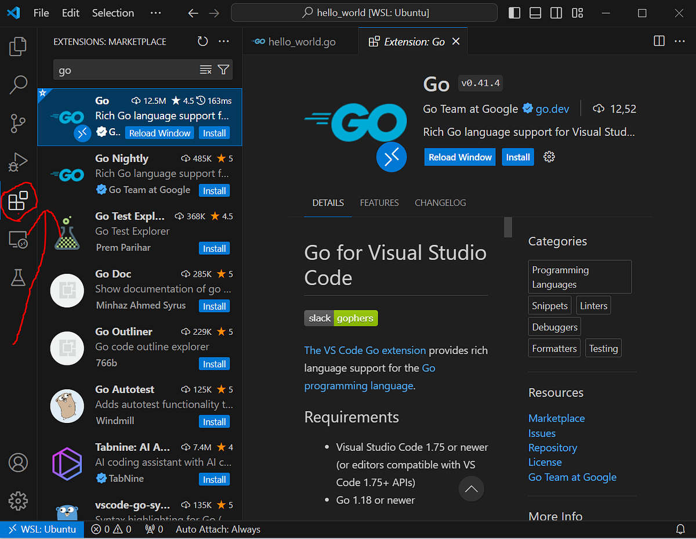Open extensions Filter funnel menu
This screenshot has height=539, width=696.
(x=223, y=69)
